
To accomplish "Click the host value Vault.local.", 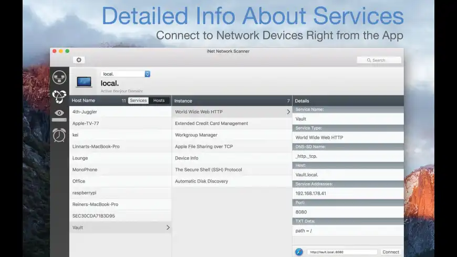I will tap(348, 175).
